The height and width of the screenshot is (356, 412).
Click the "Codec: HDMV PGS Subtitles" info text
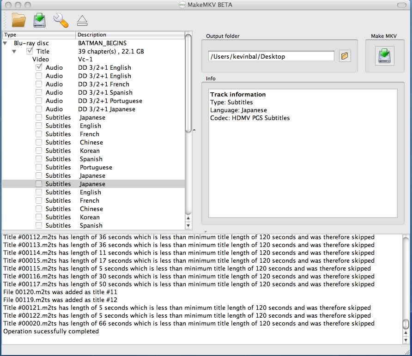click(250, 118)
